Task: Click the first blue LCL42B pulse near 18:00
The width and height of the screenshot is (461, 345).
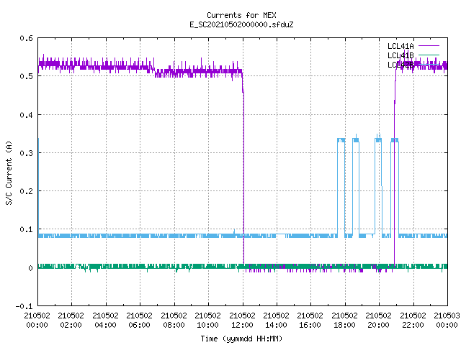Action: pyautogui.click(x=341, y=188)
